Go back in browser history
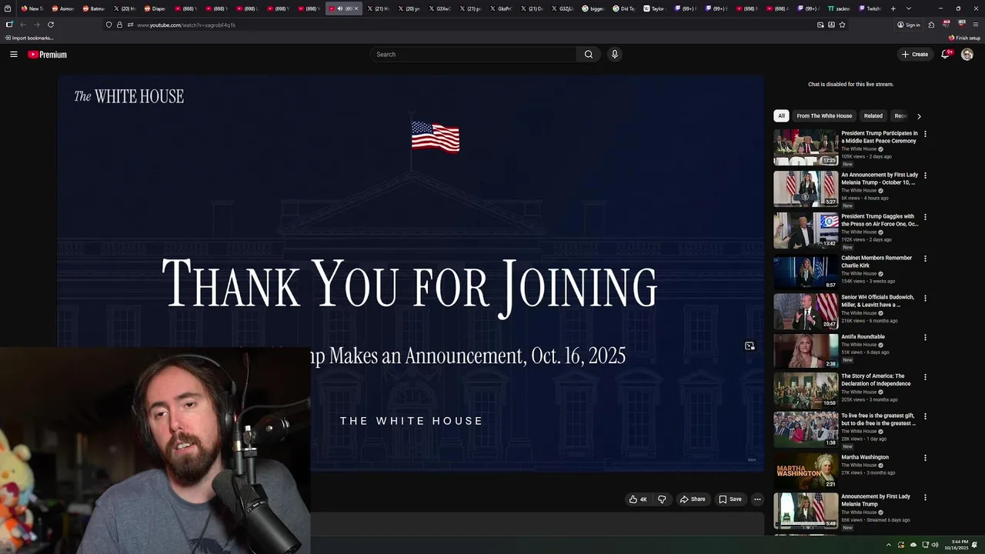This screenshot has height=554, width=985. [x=23, y=25]
